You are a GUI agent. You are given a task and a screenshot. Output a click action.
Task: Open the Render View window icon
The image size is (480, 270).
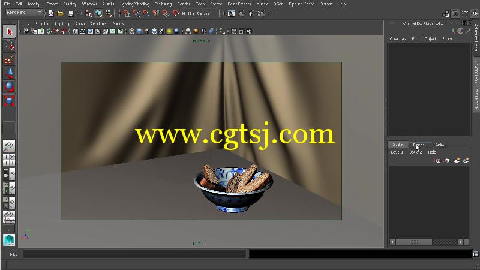coord(232,13)
